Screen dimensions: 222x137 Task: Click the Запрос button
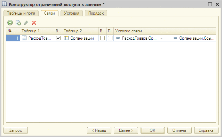coord(16,130)
